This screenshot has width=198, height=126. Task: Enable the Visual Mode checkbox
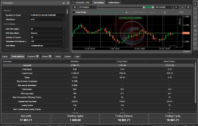[x=74, y=12]
